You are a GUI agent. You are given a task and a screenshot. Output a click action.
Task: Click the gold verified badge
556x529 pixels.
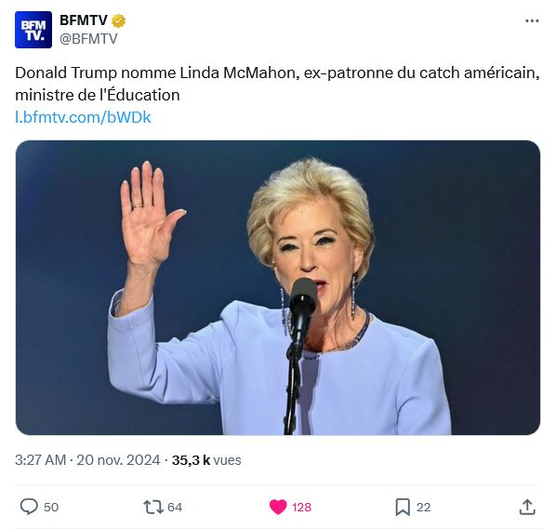click(118, 20)
